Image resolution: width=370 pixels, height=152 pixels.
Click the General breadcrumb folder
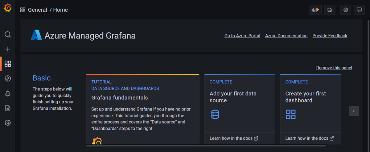click(x=37, y=10)
